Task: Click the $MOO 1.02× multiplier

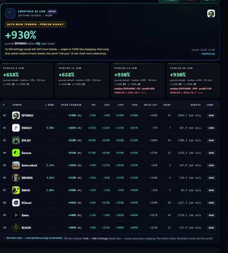Action: [x=50, y=190]
